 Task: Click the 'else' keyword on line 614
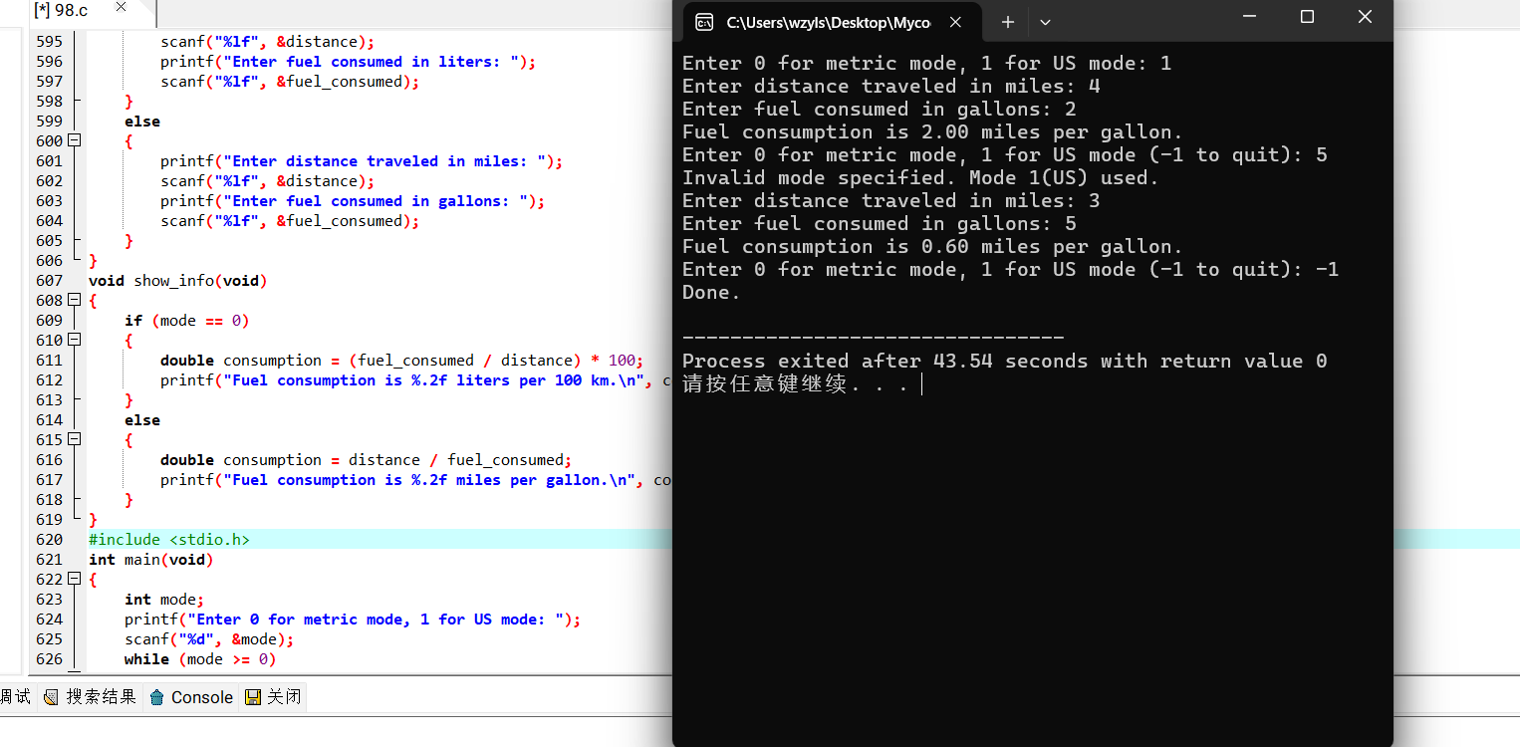click(x=142, y=420)
